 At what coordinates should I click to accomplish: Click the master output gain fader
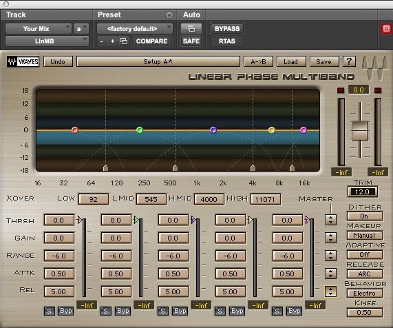tap(360, 130)
